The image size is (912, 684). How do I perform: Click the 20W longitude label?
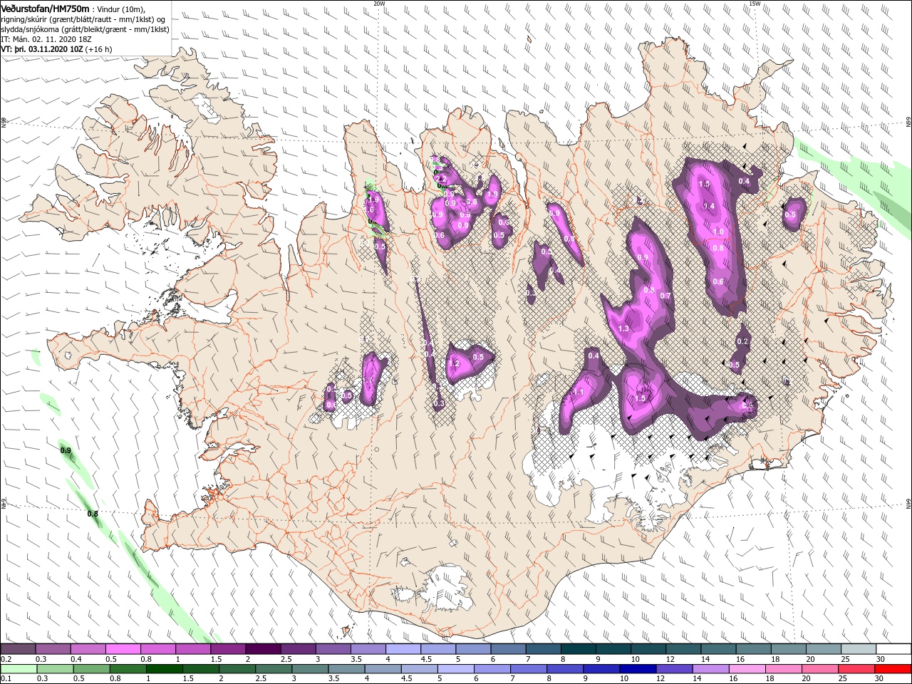point(379,3)
